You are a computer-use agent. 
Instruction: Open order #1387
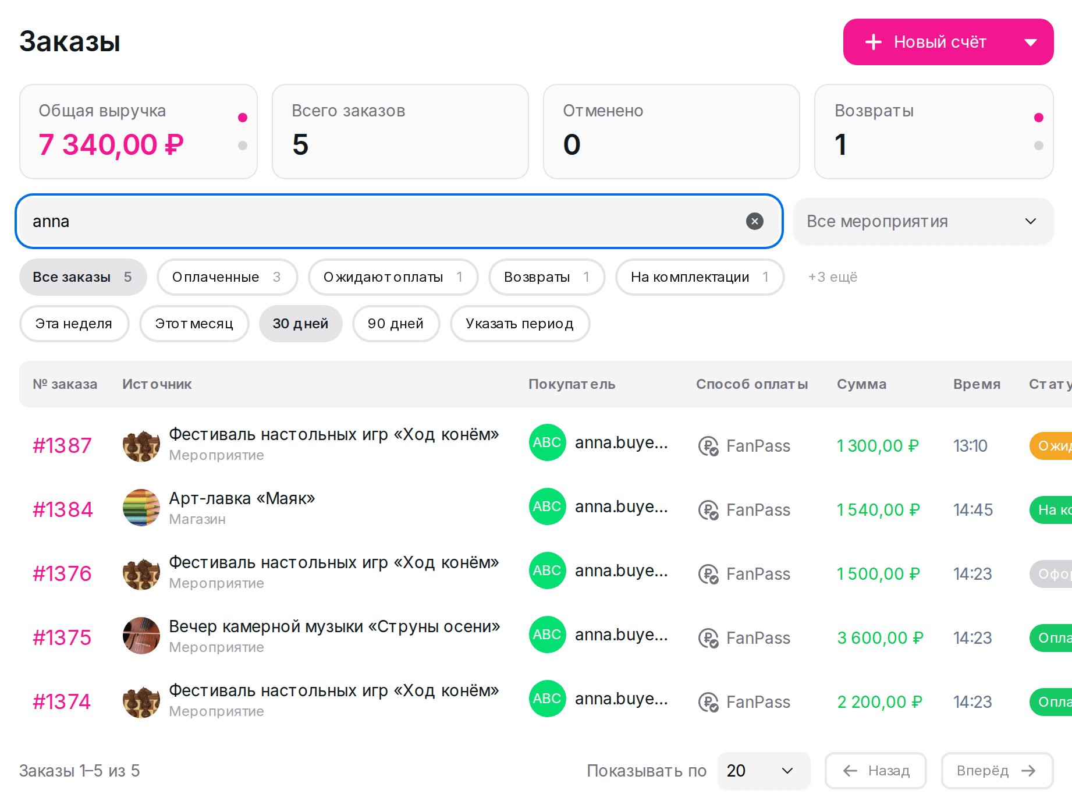coord(62,446)
